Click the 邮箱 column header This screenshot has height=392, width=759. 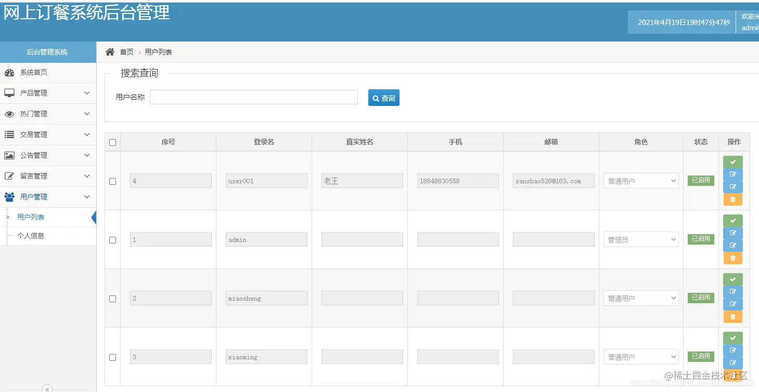551,142
